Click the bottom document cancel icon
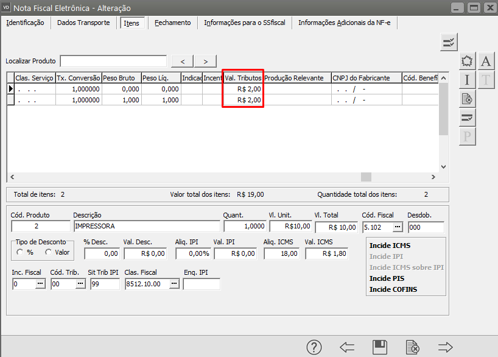The height and width of the screenshot is (357, 498). coord(412,347)
